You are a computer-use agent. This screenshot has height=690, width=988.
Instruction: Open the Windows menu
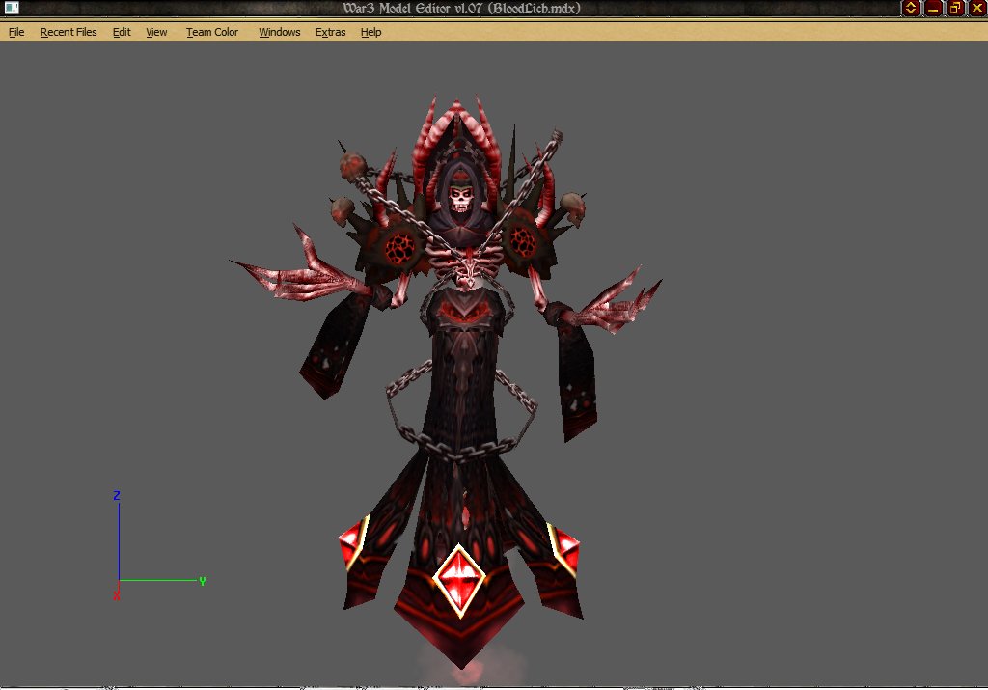click(279, 32)
